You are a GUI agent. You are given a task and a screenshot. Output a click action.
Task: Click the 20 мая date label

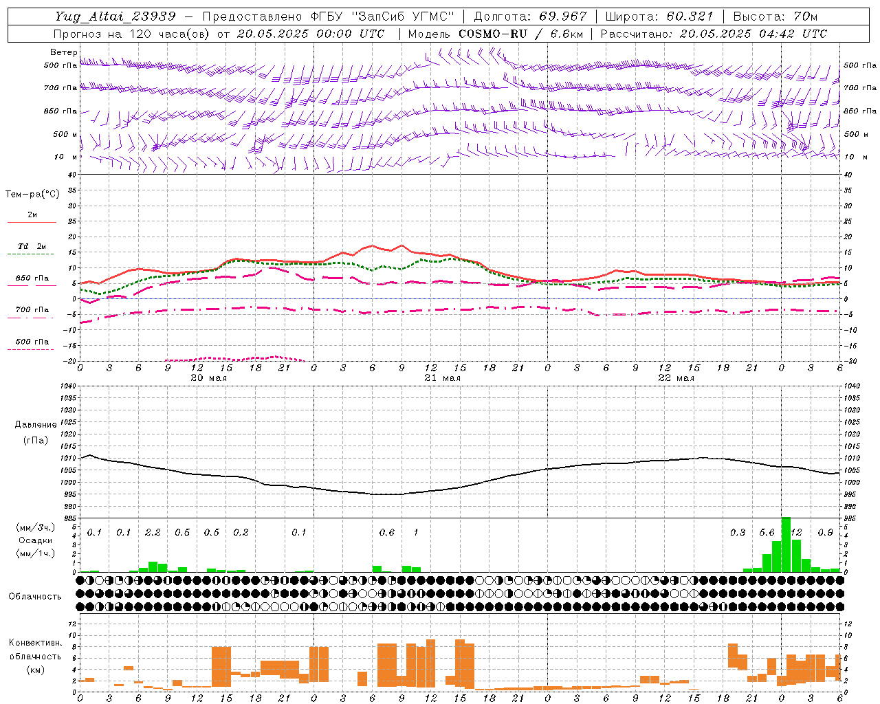tap(208, 378)
